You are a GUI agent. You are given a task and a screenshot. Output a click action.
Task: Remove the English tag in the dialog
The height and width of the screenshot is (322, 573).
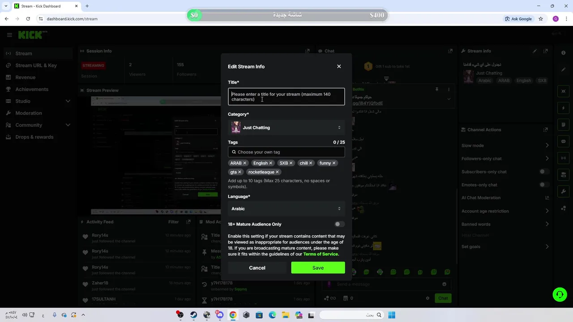click(x=270, y=163)
